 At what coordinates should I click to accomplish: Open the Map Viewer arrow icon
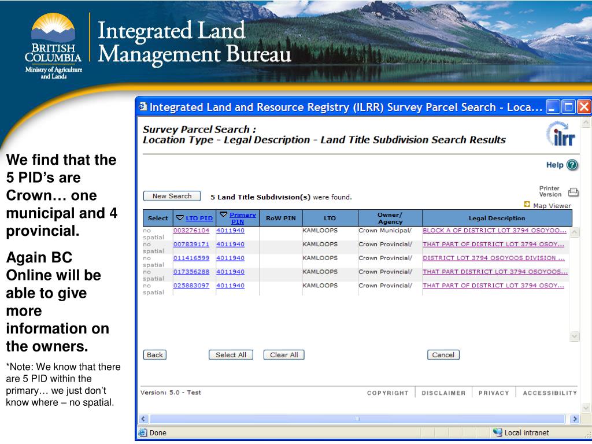(x=527, y=204)
